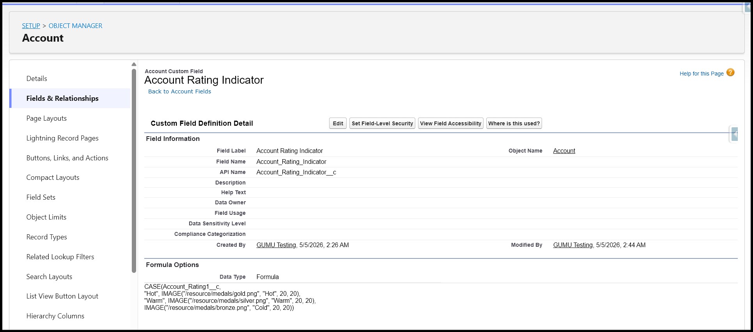Image resolution: width=753 pixels, height=332 pixels.
Task: Click Field Label value Account Rating Indicator
Action: pos(290,151)
